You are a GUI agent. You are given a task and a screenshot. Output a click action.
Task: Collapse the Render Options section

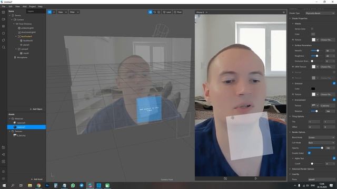[290, 132]
